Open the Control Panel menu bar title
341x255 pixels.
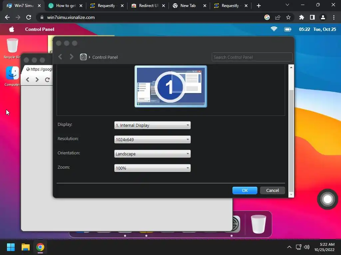[x=40, y=29]
